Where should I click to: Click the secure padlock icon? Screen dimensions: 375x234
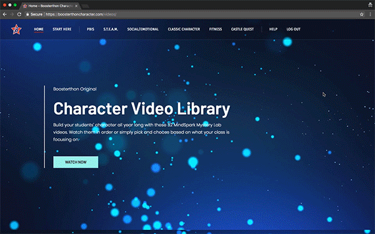(27, 14)
